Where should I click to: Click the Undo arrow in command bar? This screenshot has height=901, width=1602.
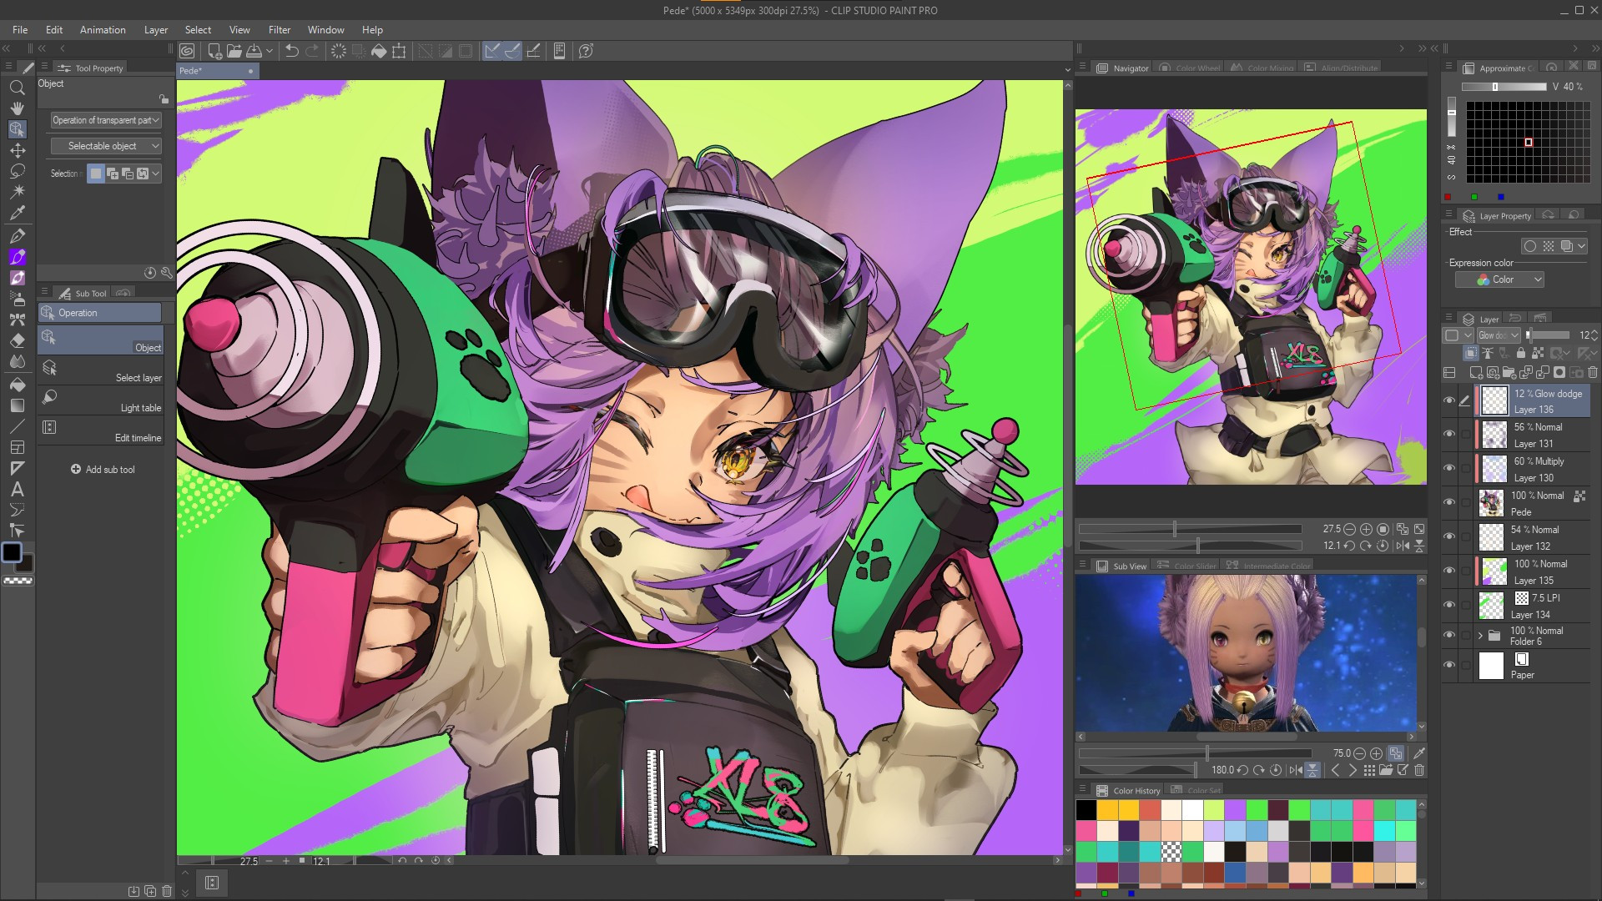pos(291,51)
